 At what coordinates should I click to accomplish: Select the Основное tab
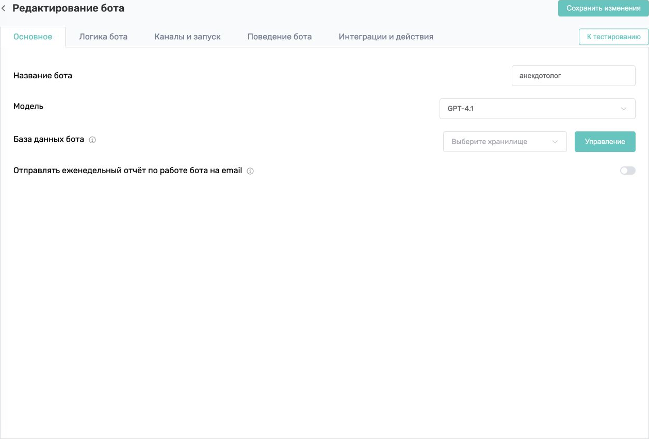tap(33, 37)
